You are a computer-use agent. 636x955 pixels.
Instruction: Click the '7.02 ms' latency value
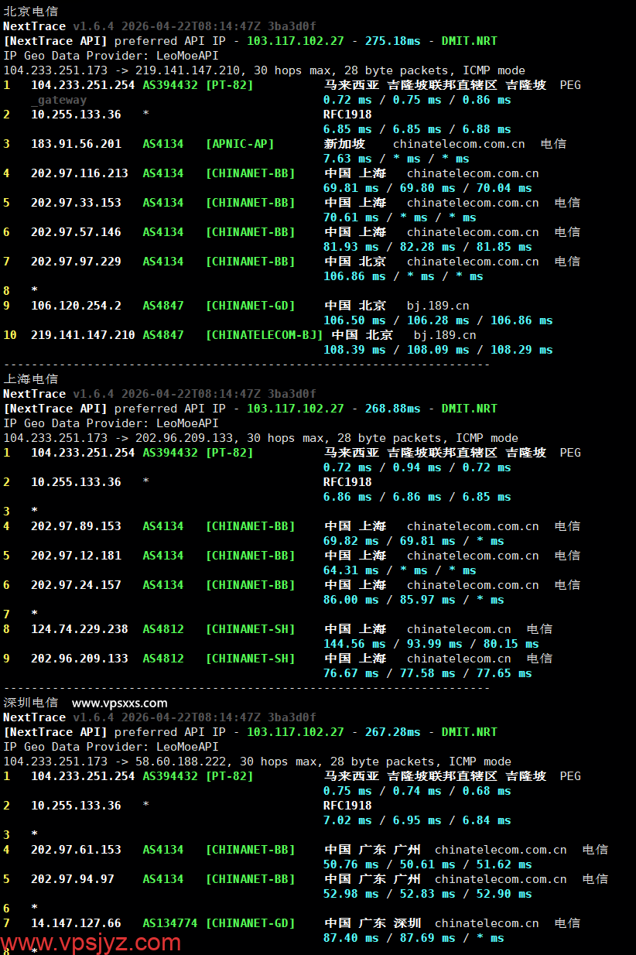(x=347, y=820)
